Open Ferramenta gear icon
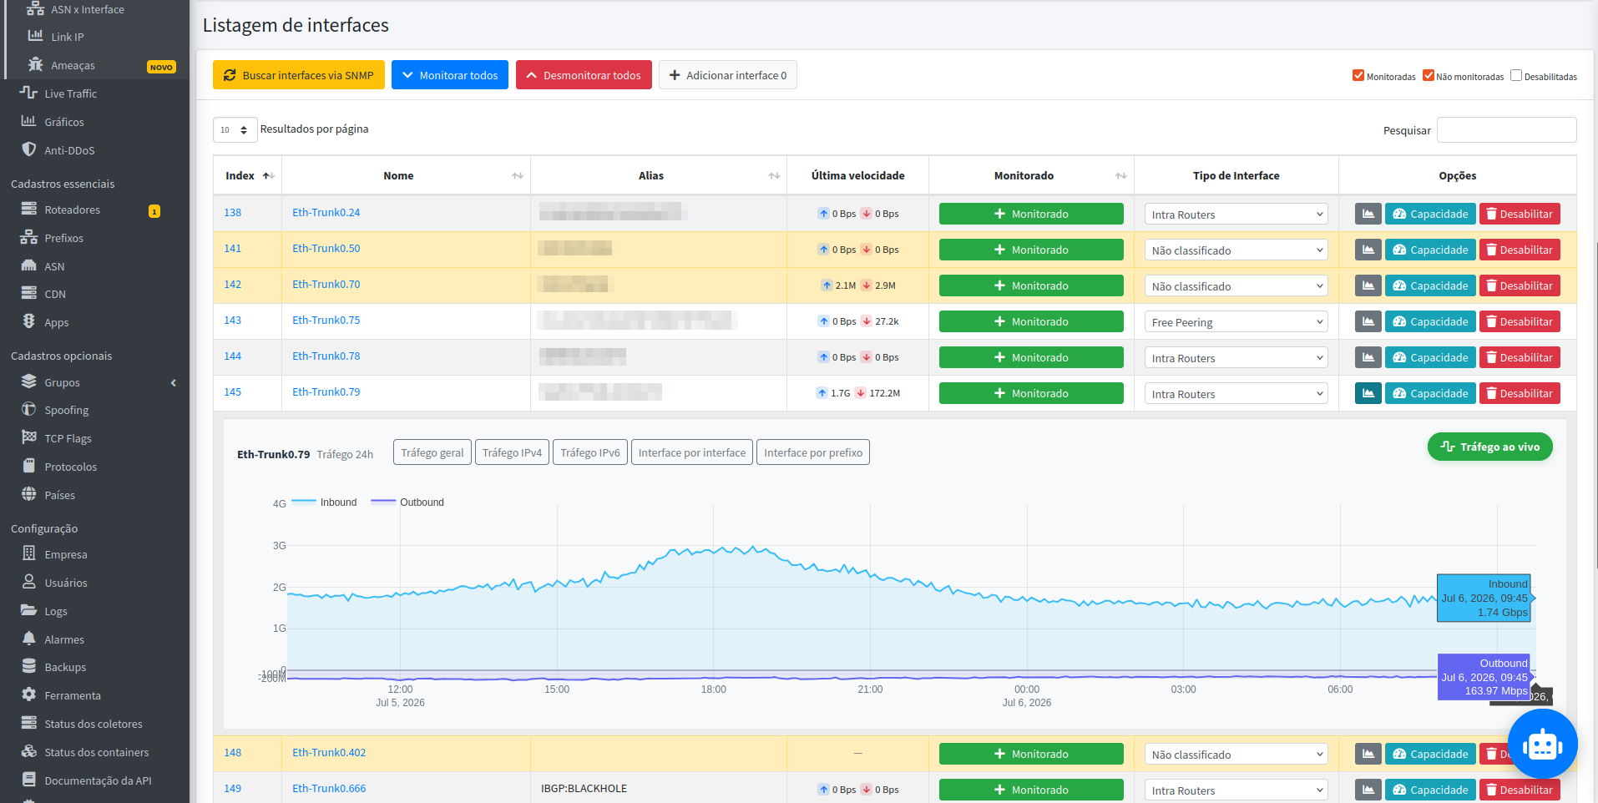 [x=28, y=694]
